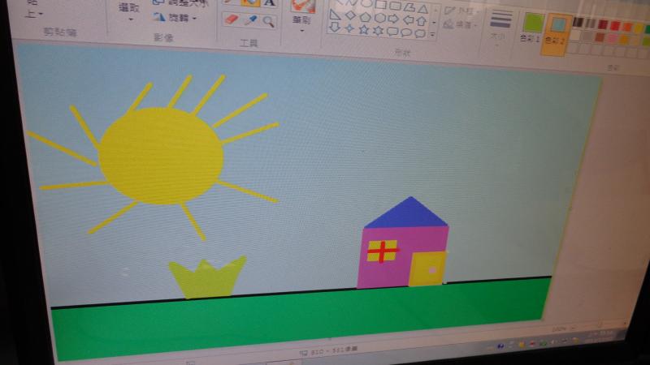Click the 100% zoom level text

(559, 330)
